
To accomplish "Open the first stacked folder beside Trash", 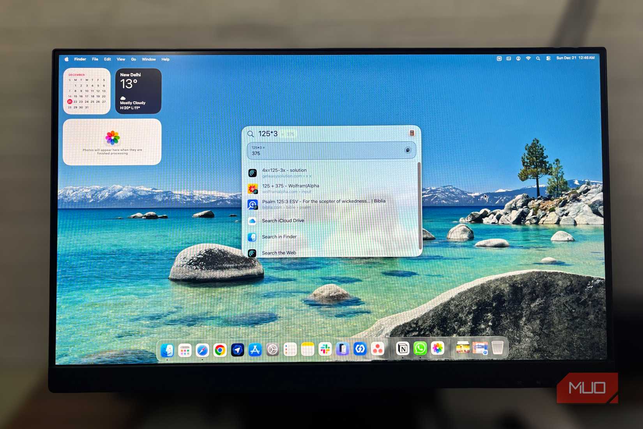I will point(463,347).
